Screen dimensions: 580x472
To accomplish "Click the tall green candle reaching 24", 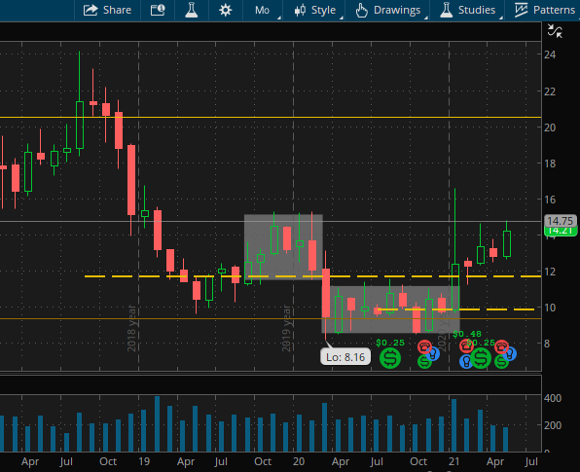I will (x=80, y=125).
